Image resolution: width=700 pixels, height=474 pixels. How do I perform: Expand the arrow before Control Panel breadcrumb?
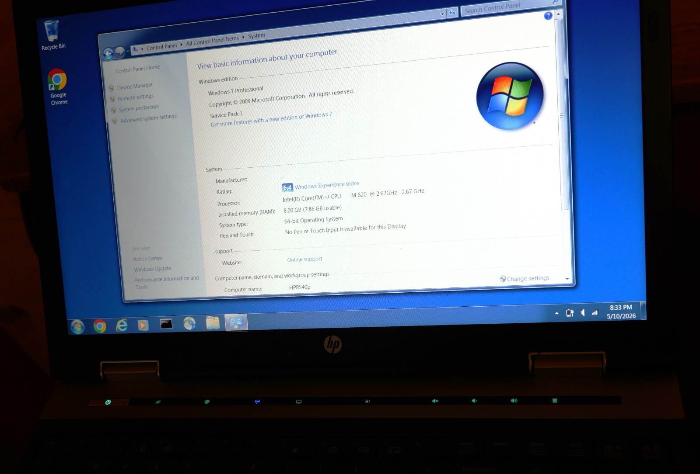coord(142,49)
